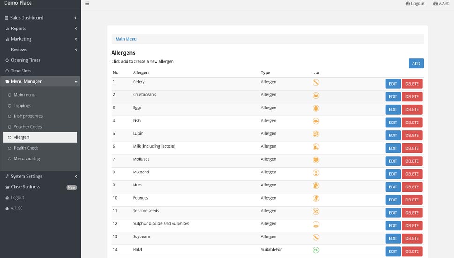Image resolution: width=454 pixels, height=258 pixels.
Task: Expand the Reports sidebar section
Action: pos(40,29)
